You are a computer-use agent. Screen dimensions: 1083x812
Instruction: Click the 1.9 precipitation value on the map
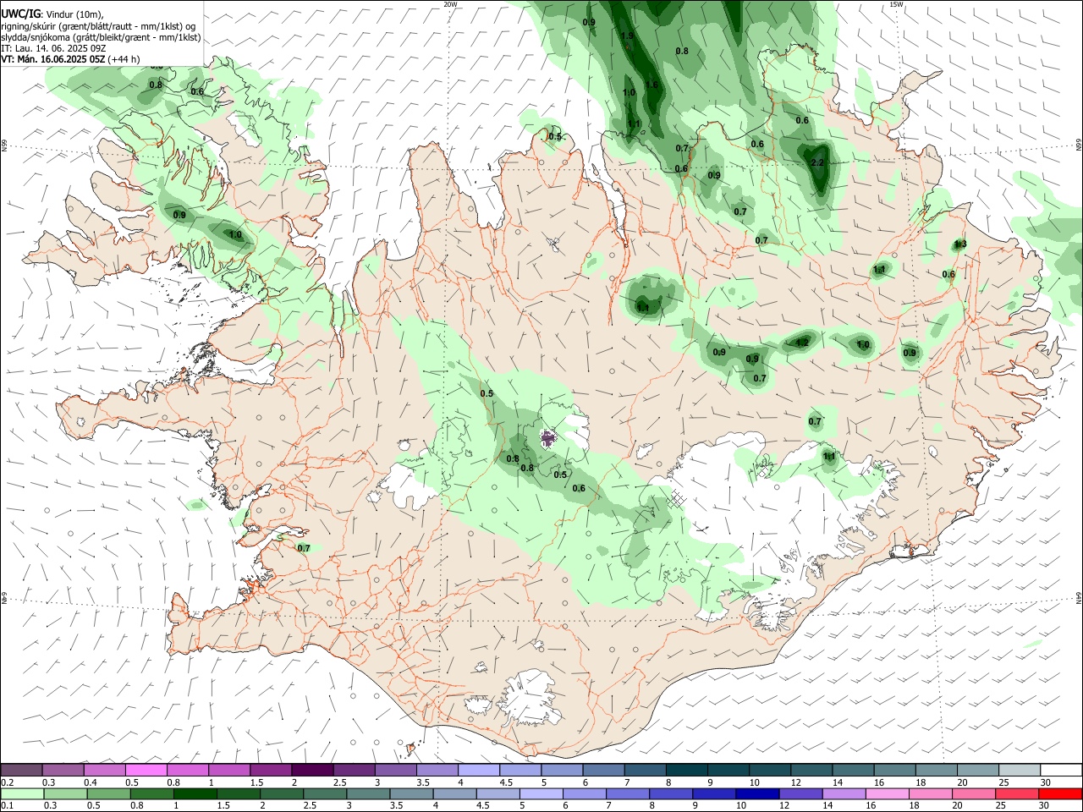point(627,36)
